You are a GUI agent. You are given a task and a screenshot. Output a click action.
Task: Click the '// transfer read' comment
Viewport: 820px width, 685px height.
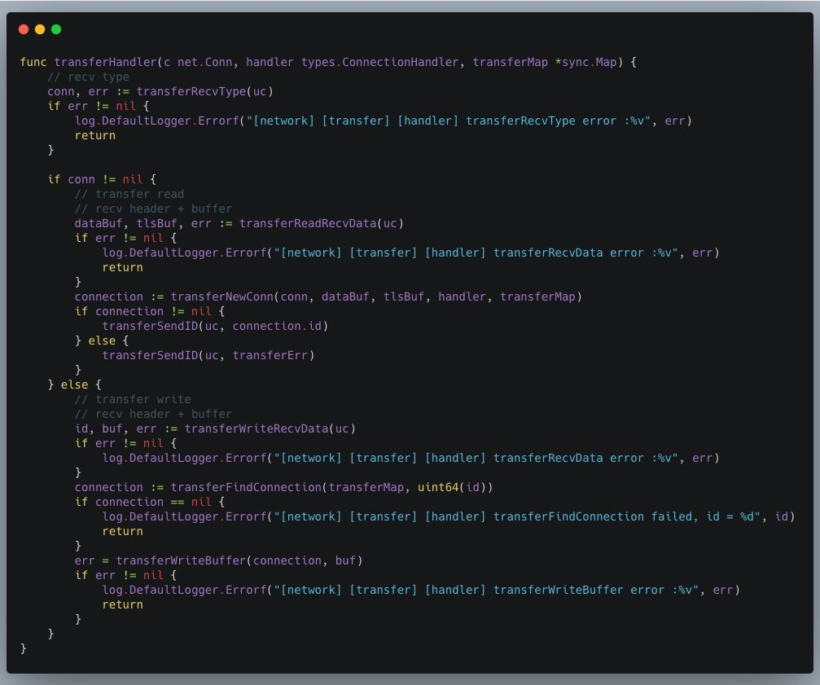[x=129, y=194]
